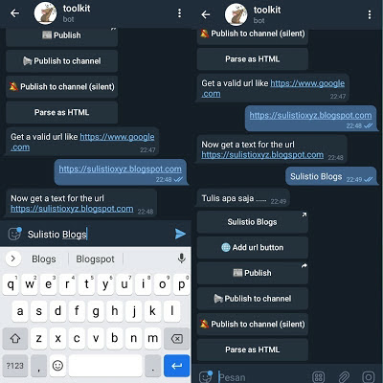Tap the keyboard backspace delete key
The image size is (383, 383).
pos(177,338)
